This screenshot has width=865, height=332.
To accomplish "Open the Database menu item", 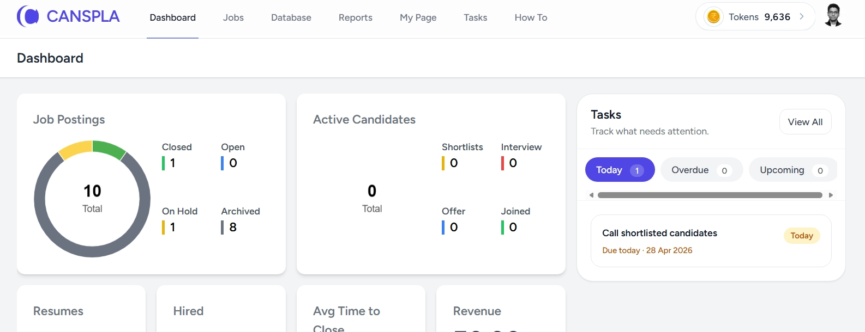I will click(291, 17).
